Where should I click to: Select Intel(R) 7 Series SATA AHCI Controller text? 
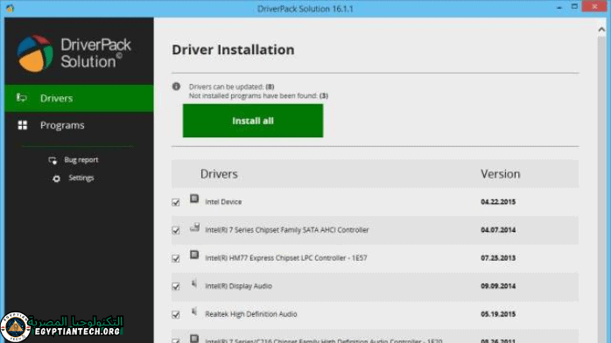point(287,230)
